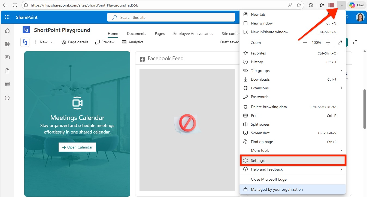
Task: Click the globe icon in the left navigation
Action: 7,44
